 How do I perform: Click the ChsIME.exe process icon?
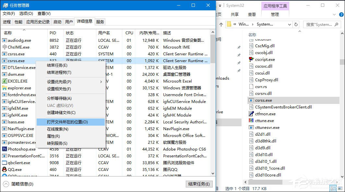(5, 47)
